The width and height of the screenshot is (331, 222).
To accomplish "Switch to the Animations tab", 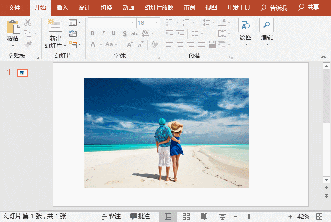I will 128,8.
